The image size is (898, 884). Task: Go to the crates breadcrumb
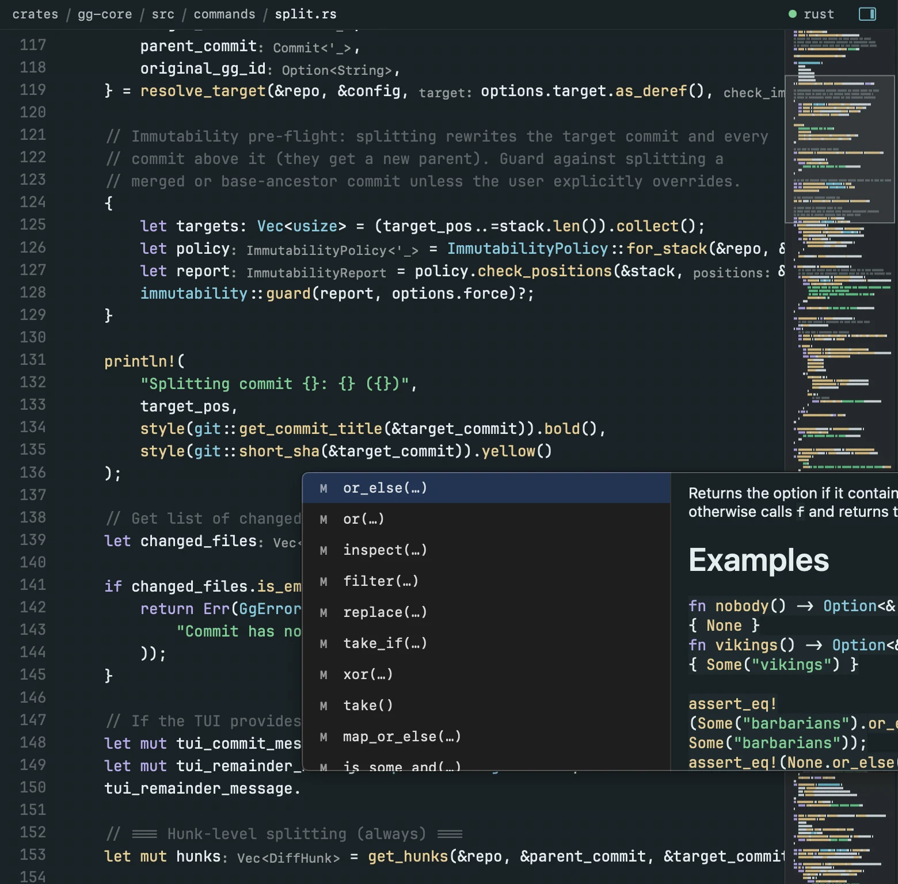click(35, 14)
